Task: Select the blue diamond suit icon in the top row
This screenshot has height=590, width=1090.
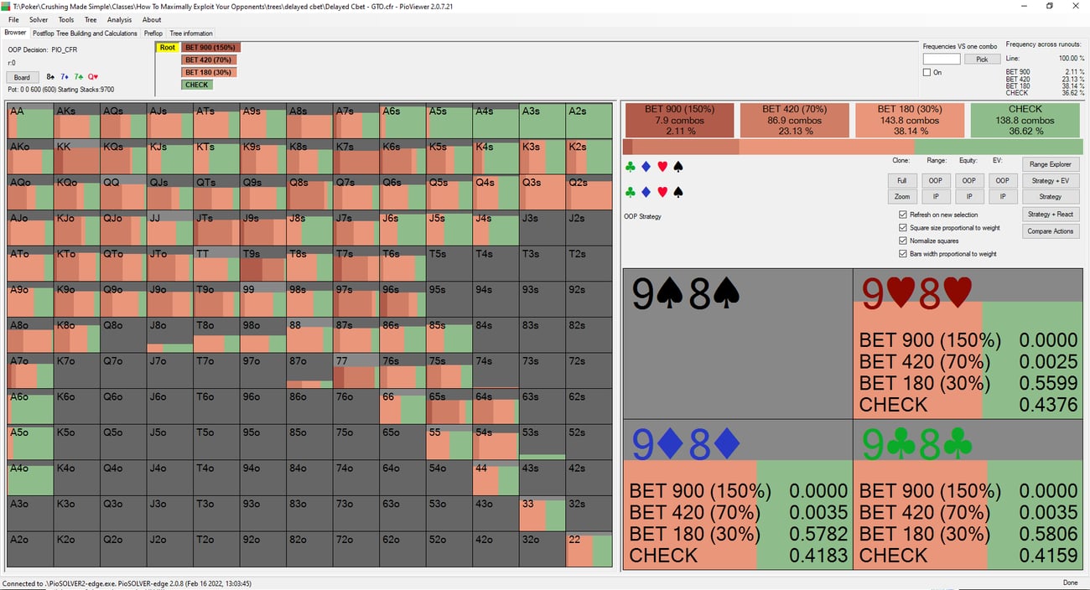Action: pos(646,167)
